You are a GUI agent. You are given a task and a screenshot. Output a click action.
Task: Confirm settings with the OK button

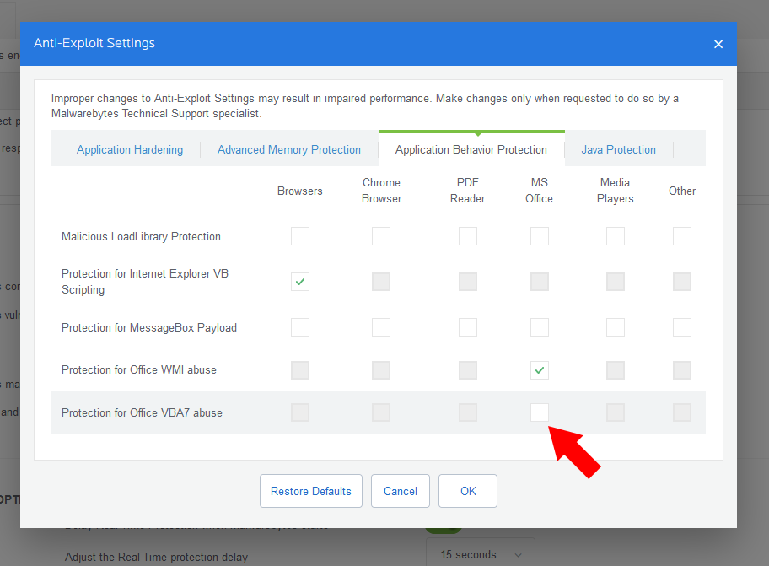click(x=468, y=491)
